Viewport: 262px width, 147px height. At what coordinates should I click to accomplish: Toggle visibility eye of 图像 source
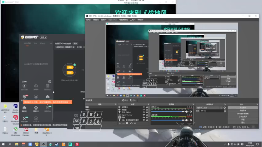(x=144, y=117)
